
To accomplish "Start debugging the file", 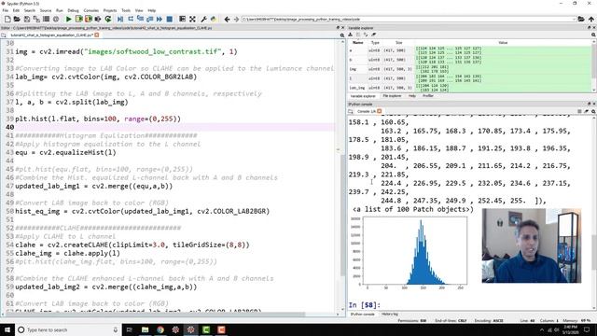I will 120,19.
